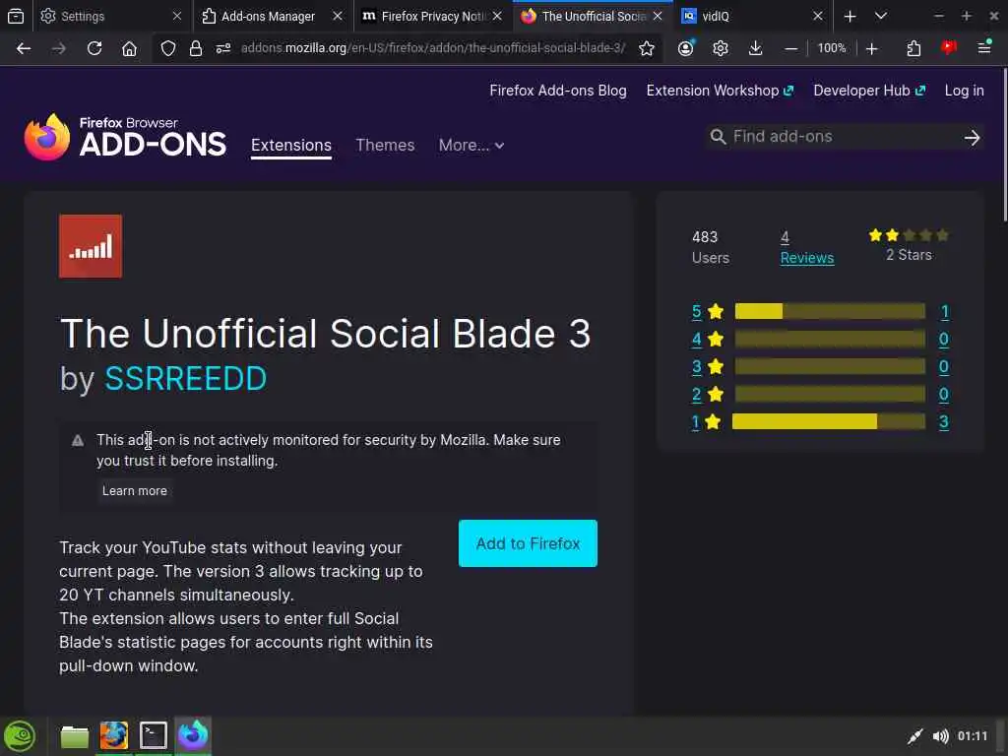Screen dimensions: 1008x756
Task: Open the terminal from taskbar
Action: coord(153,735)
